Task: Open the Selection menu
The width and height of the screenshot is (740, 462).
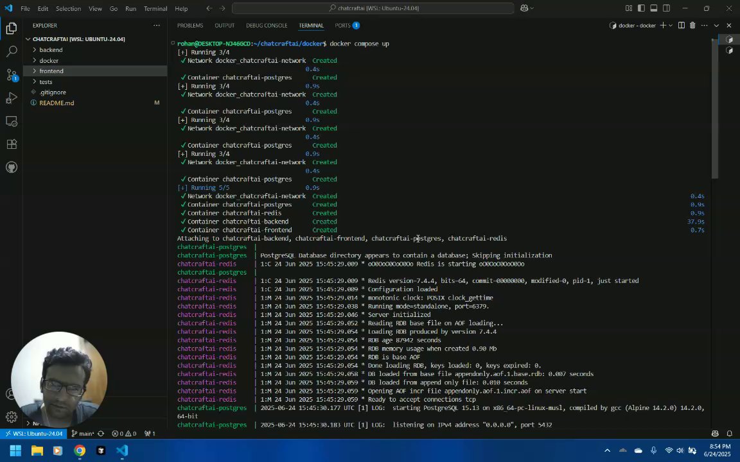Action: click(68, 8)
